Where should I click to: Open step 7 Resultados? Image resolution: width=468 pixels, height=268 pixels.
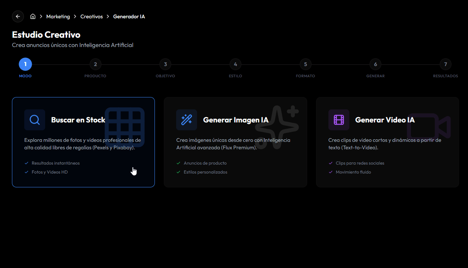(445, 64)
